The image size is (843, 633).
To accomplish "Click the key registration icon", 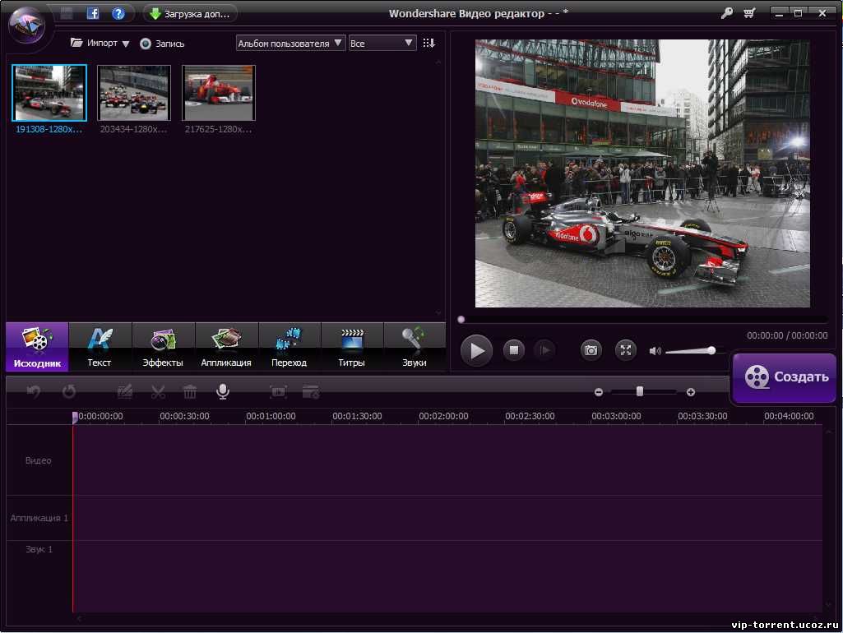I will tap(727, 13).
